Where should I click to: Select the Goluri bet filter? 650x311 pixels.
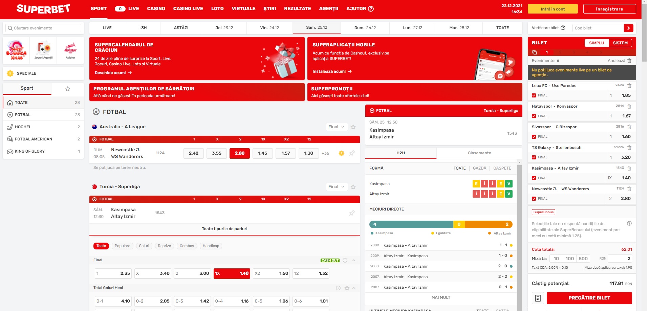pyautogui.click(x=144, y=246)
